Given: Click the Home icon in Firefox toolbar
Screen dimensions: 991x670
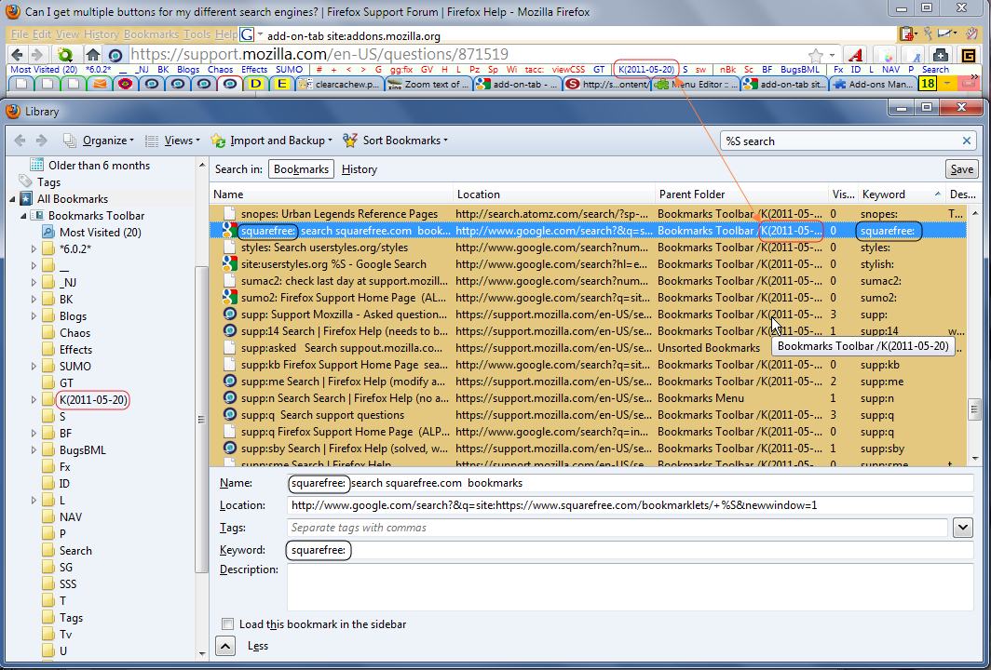Looking at the screenshot, I should click(93, 55).
